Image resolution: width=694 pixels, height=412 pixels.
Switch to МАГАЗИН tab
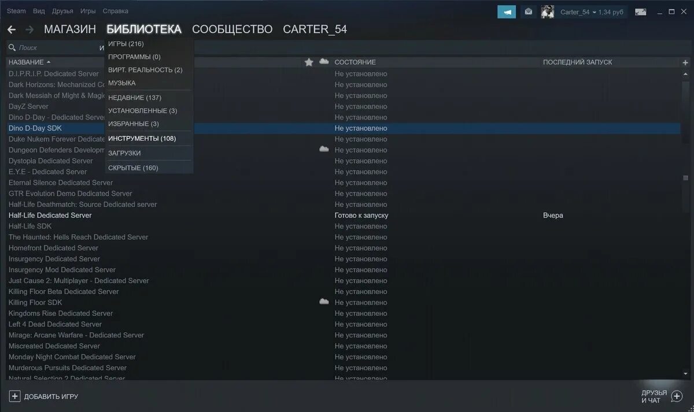pos(70,29)
